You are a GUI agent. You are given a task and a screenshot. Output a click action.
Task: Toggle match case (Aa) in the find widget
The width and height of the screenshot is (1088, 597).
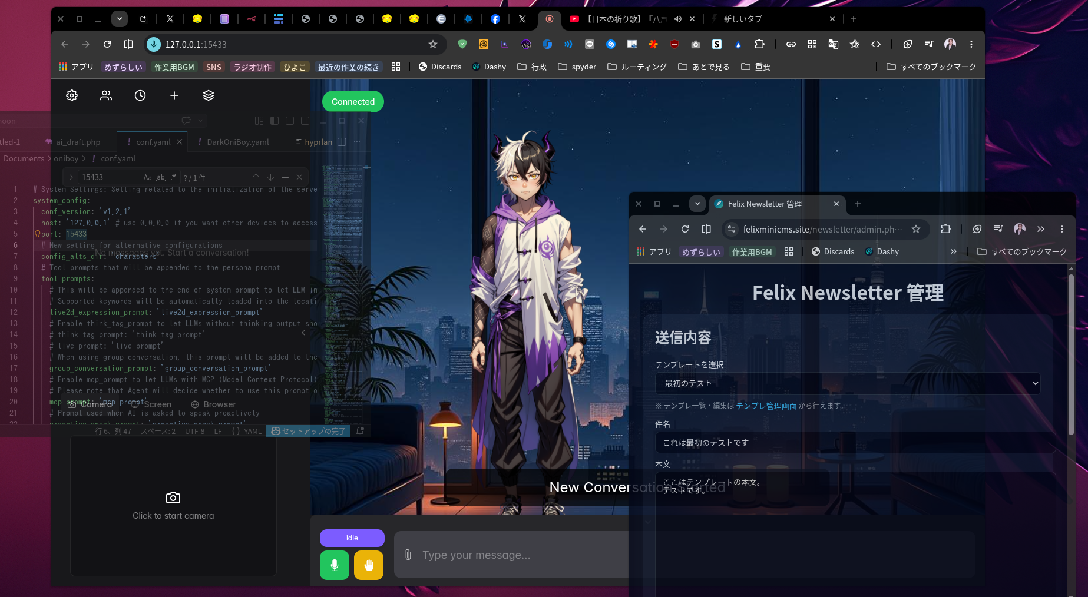pos(148,177)
